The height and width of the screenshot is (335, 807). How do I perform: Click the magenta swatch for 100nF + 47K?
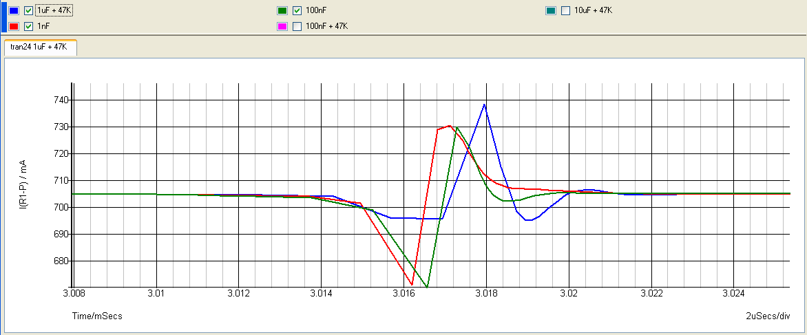click(x=282, y=26)
